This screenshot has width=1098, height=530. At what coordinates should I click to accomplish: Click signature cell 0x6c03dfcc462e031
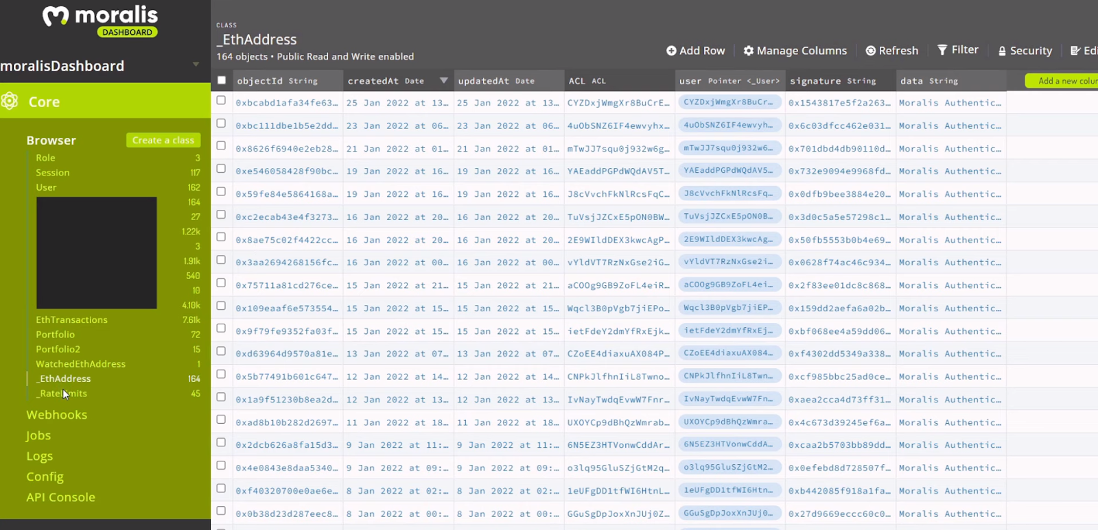[841, 125]
